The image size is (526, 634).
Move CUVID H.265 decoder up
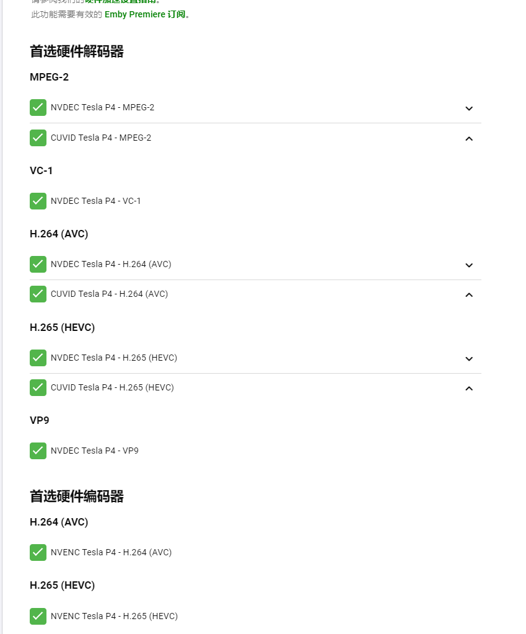click(469, 388)
